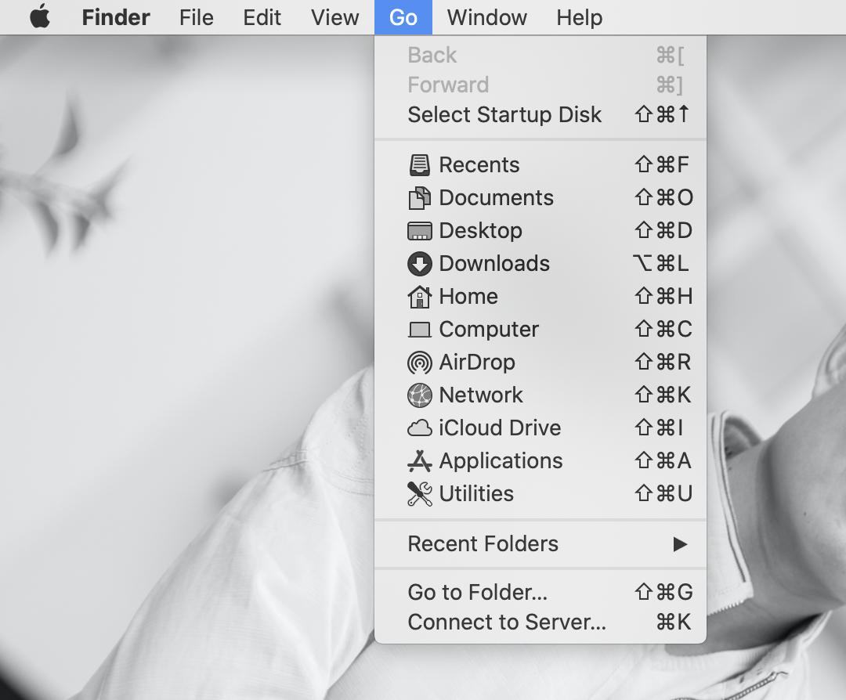Click the Recents tray icon
This screenshot has width=846, height=700.
(x=419, y=165)
